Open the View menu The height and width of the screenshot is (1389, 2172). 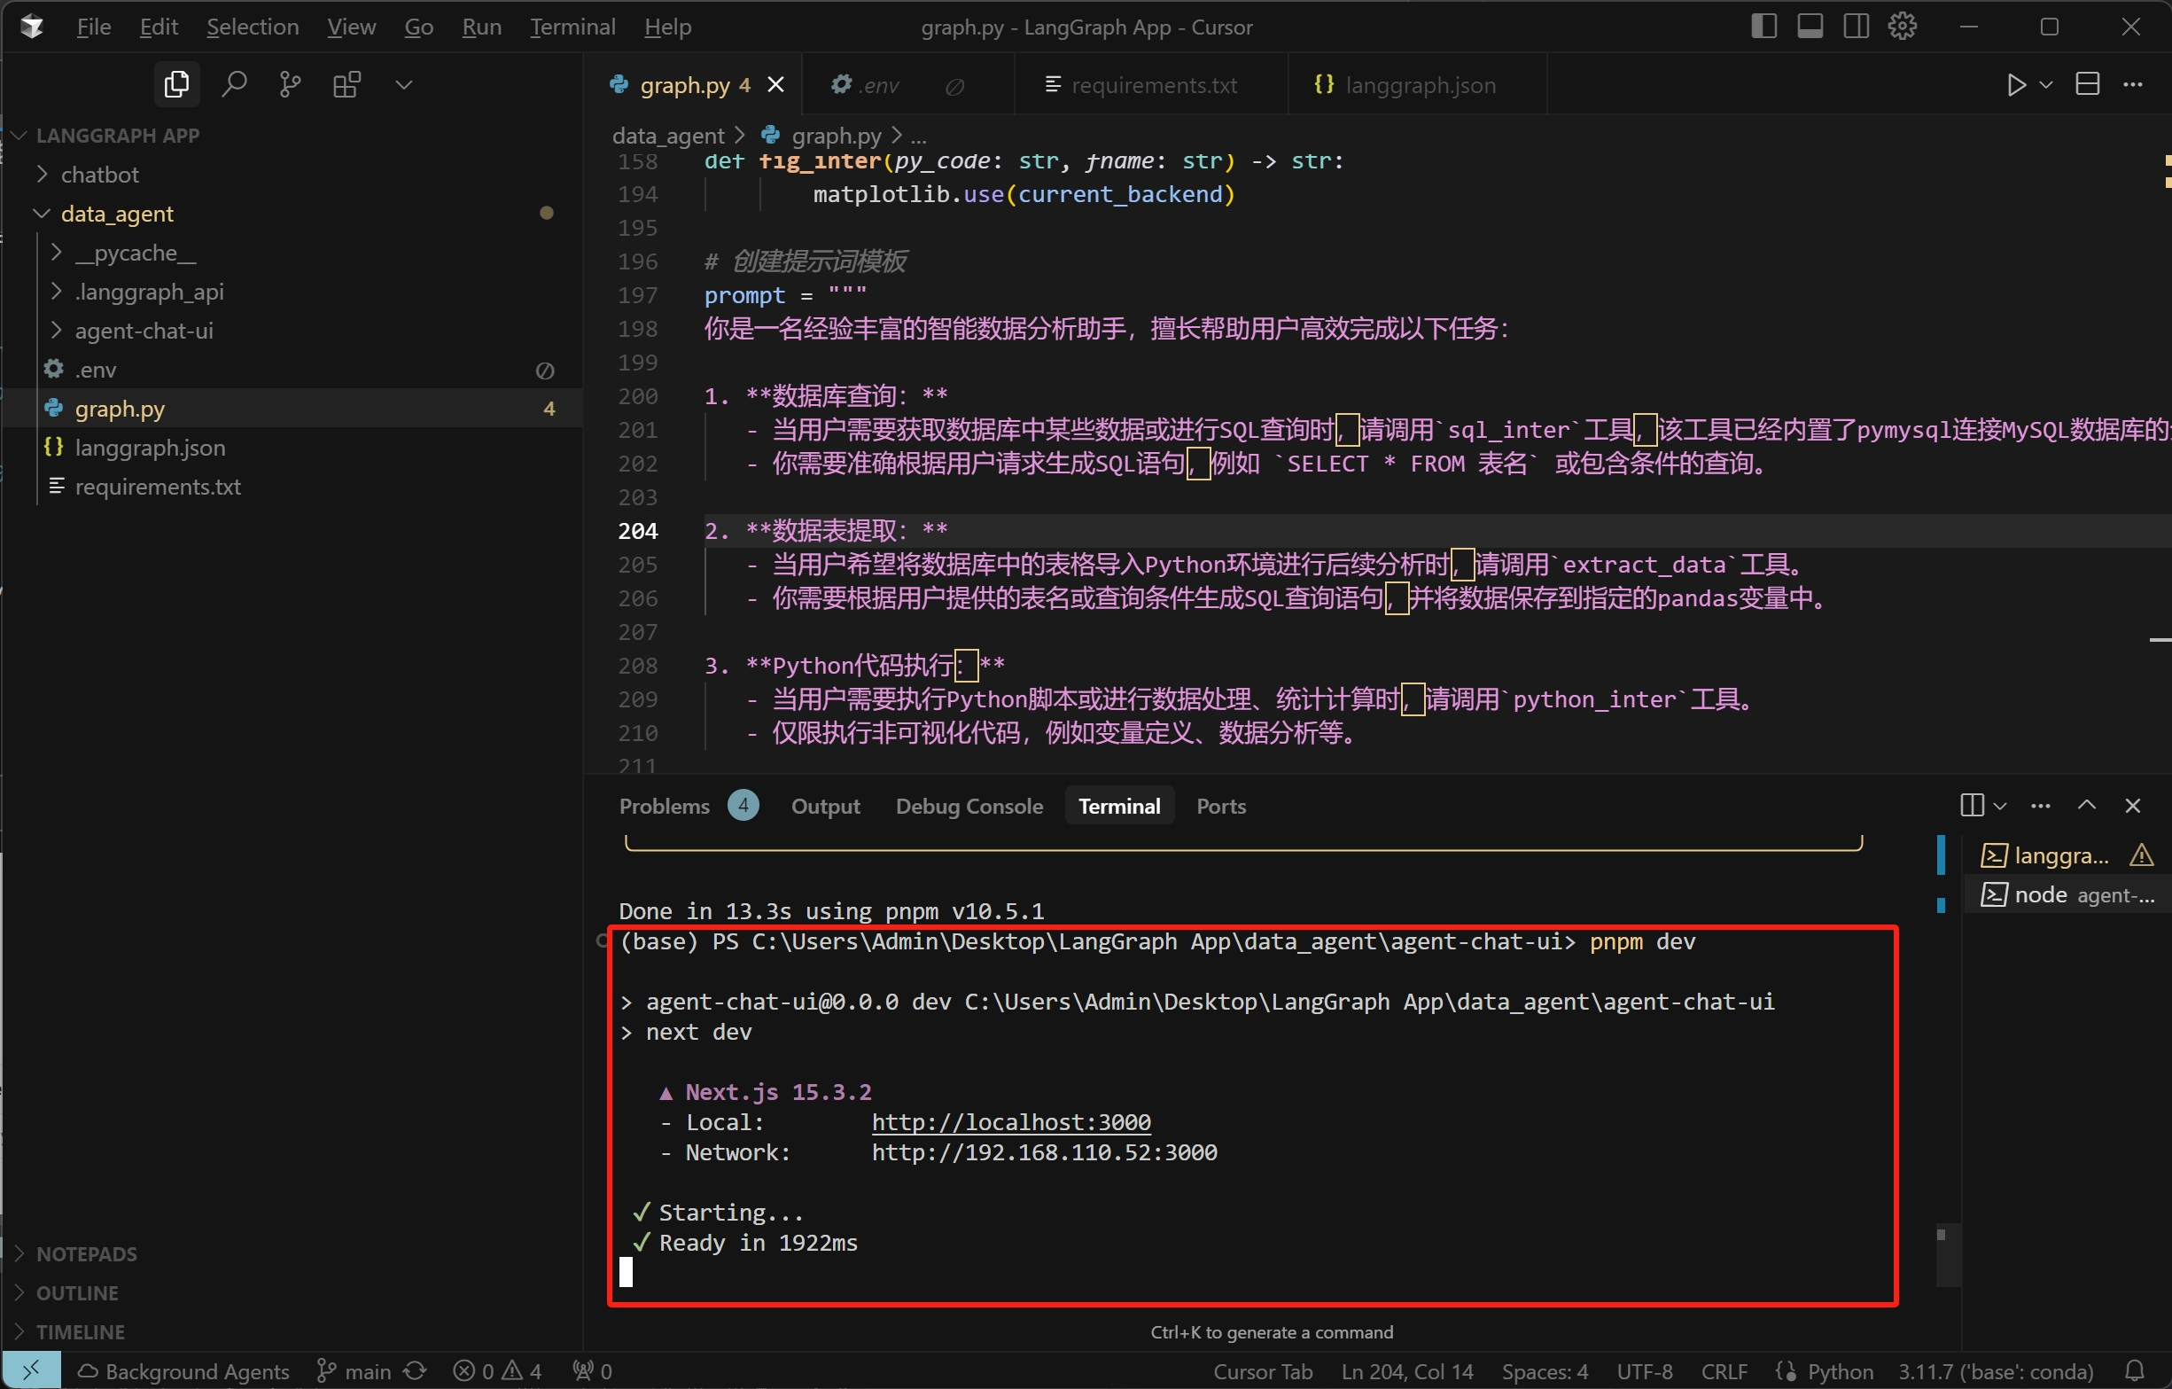[x=351, y=27]
